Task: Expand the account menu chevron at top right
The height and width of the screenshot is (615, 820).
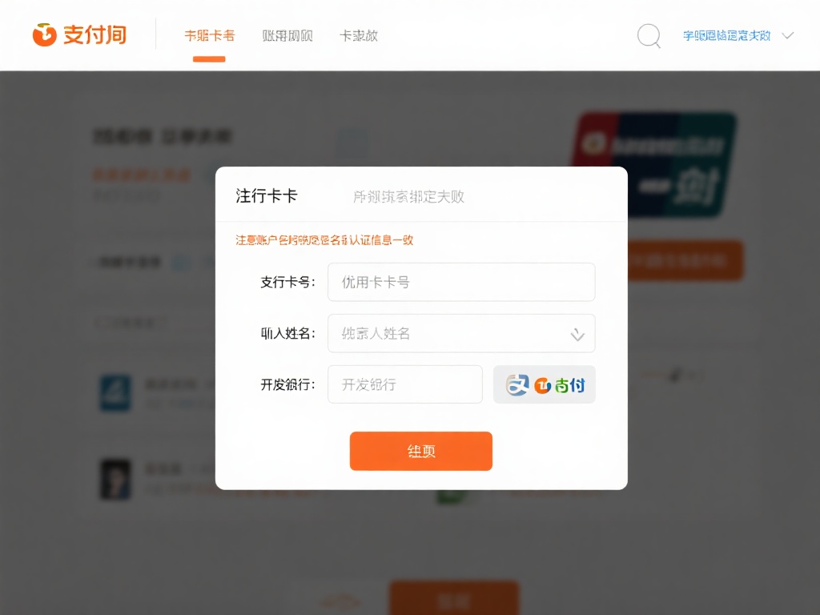Action: (787, 36)
